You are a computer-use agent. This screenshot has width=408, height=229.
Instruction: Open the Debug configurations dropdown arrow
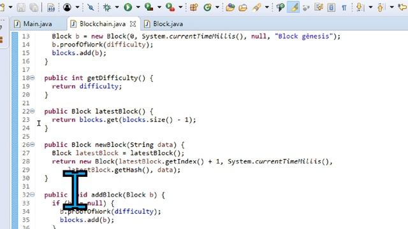[117, 7]
